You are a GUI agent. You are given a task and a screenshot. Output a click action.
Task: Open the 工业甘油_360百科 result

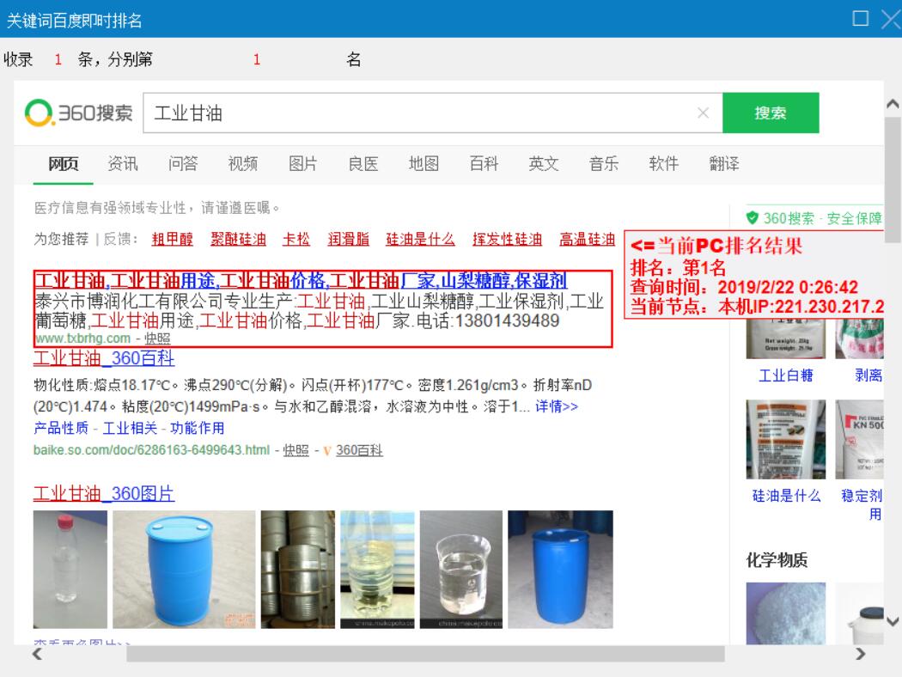(x=104, y=358)
